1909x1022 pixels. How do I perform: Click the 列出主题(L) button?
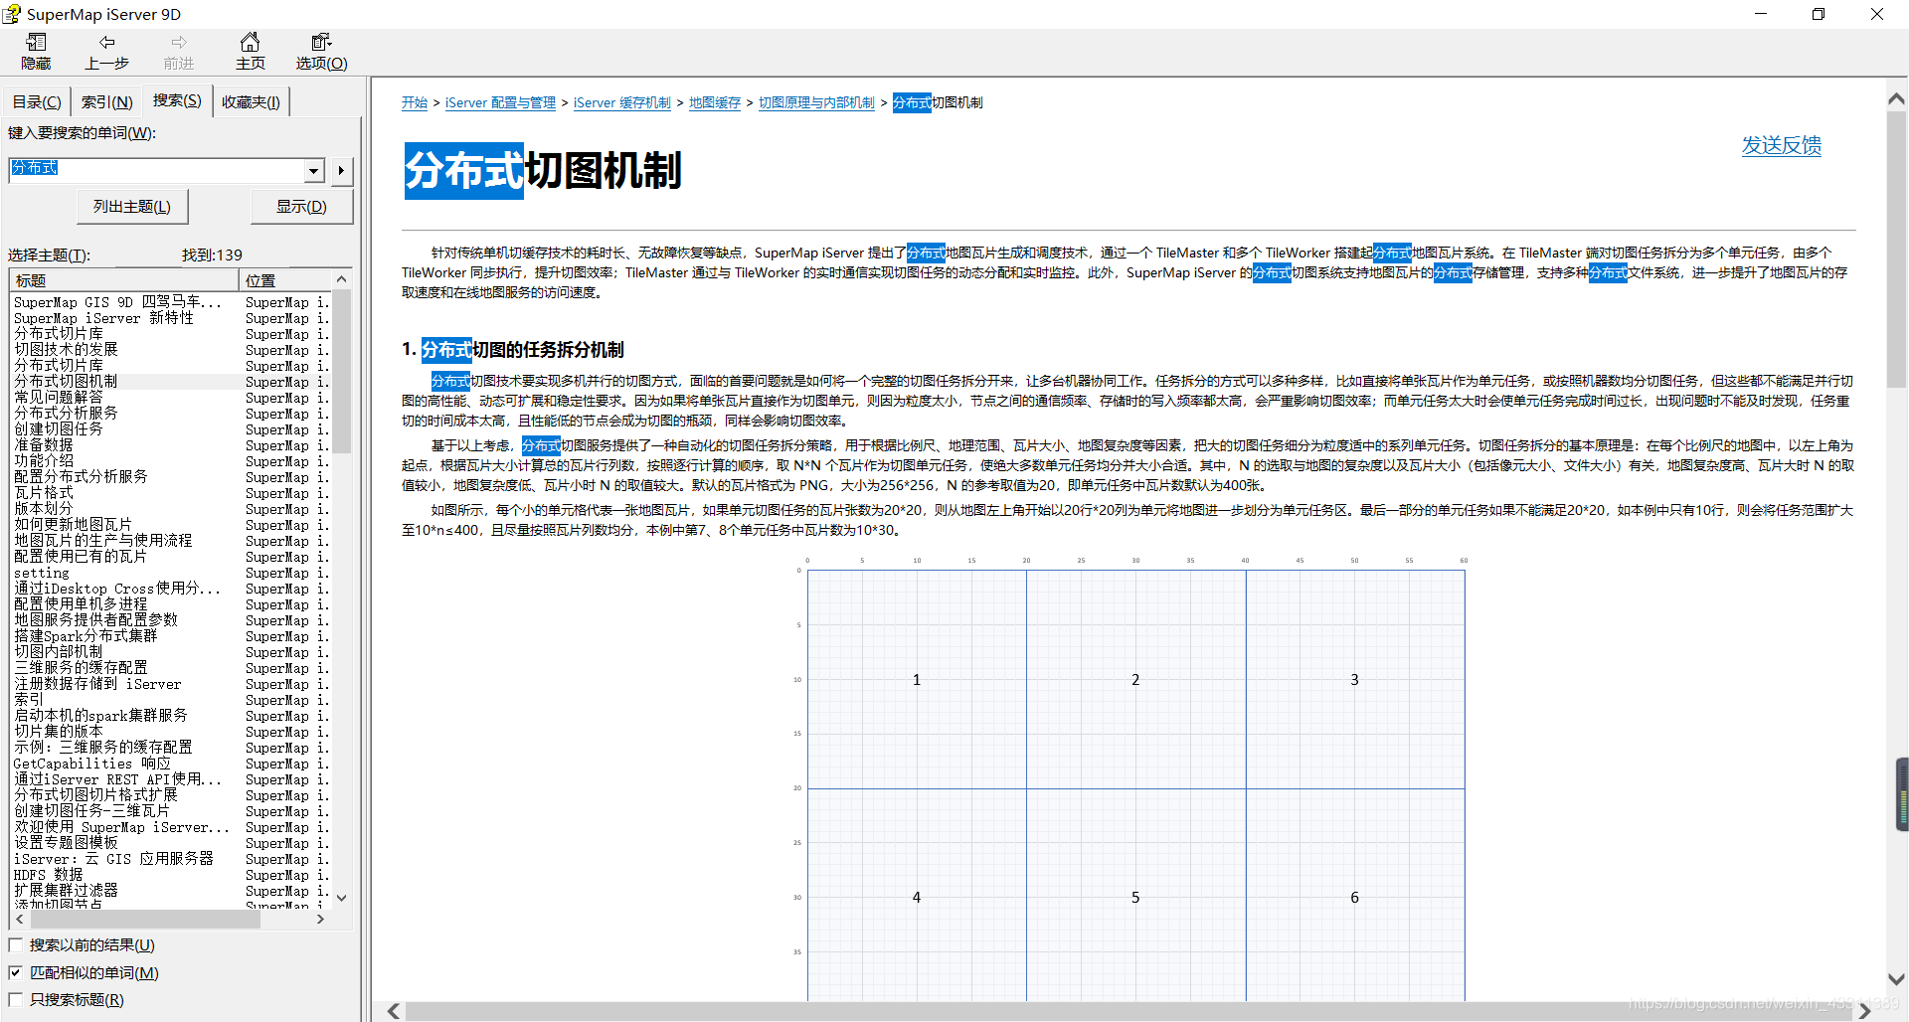coord(132,206)
